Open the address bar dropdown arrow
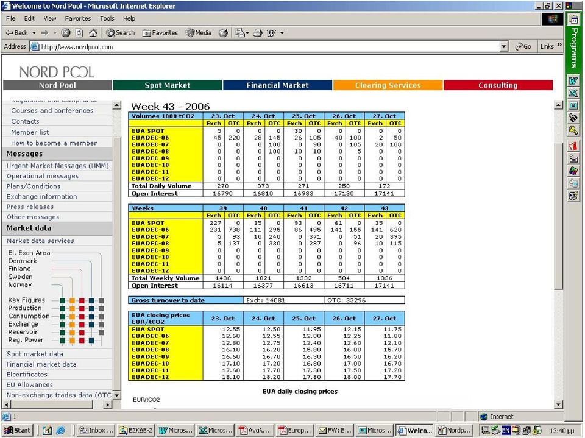Image resolution: width=585 pixels, height=438 pixels. 504,47
